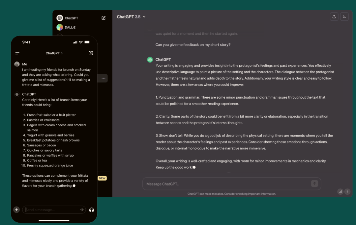
Task: Tap the ChatGPT avatar in mobile chat
Action: click(x=17, y=94)
